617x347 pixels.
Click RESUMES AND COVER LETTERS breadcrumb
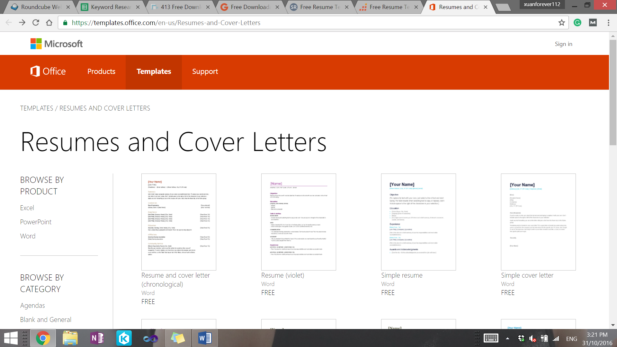point(105,108)
